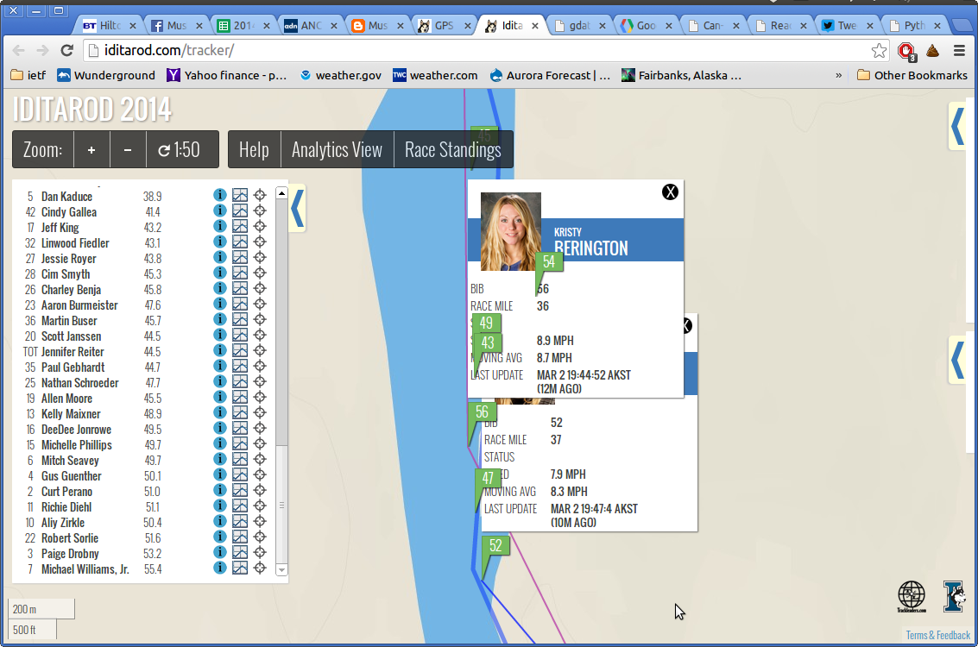Open Race Standings
This screenshot has height=647, width=978.
(453, 149)
